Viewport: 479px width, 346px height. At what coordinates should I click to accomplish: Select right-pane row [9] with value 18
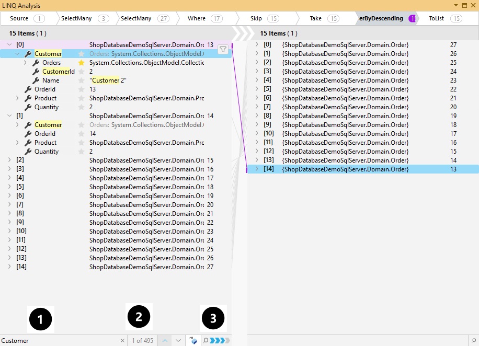click(x=363, y=124)
